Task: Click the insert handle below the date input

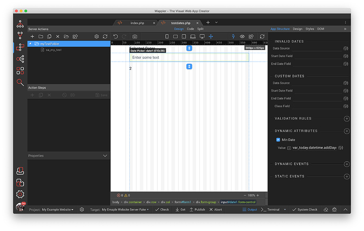Action: [x=189, y=66]
